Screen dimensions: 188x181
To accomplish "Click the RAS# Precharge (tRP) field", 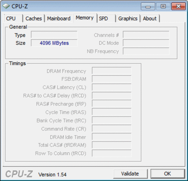I will [x=112, y=103].
